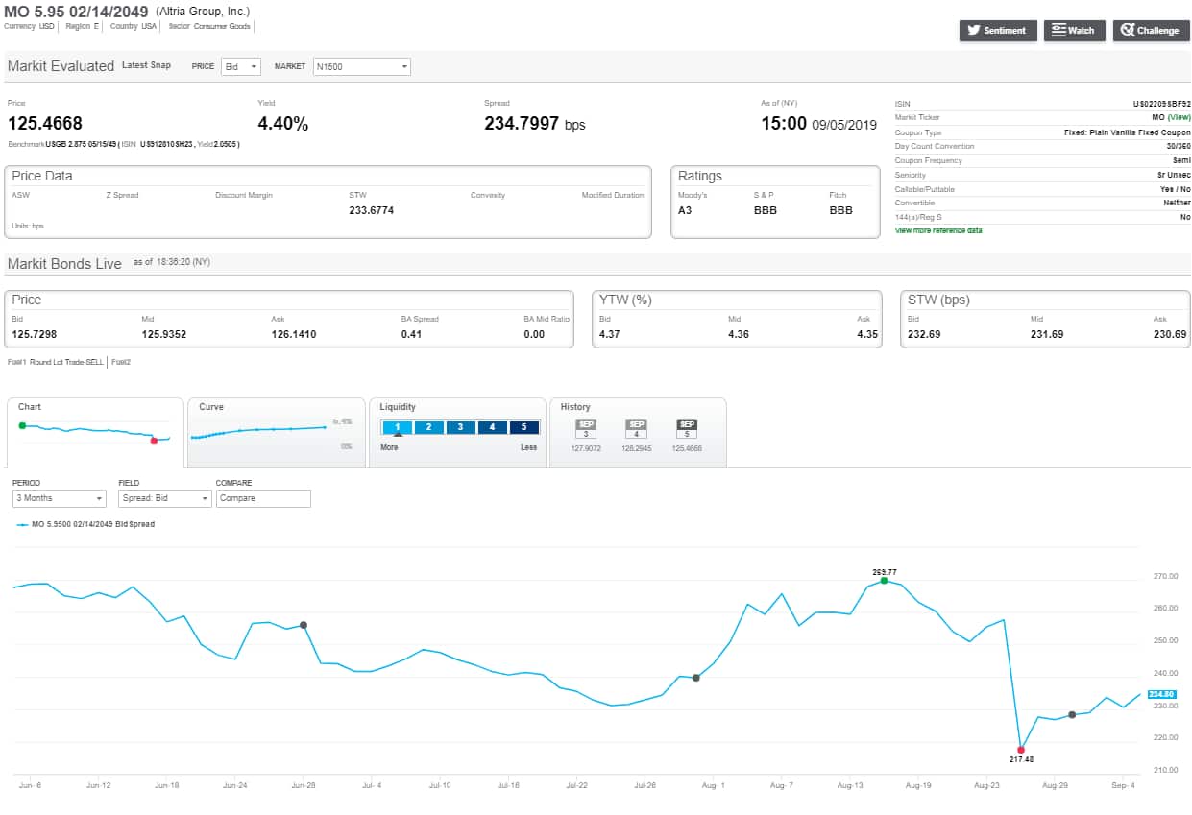This screenshot has width=1192, height=815.
Task: Click the STW value 233.6774
Action: pos(372,210)
